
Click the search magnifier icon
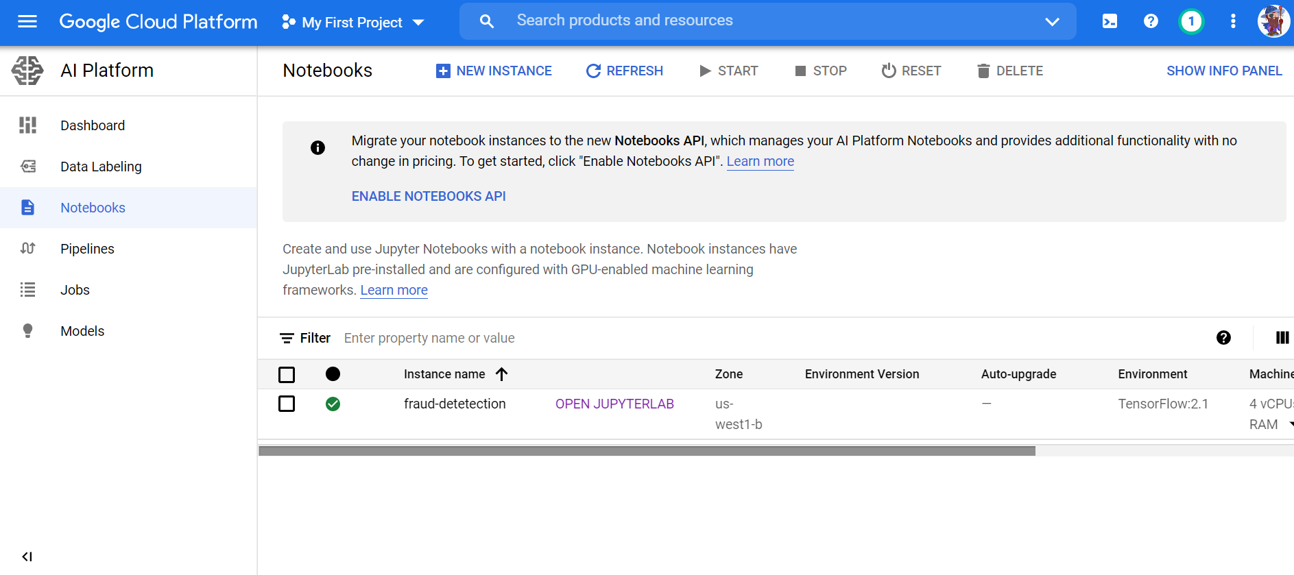tap(486, 21)
